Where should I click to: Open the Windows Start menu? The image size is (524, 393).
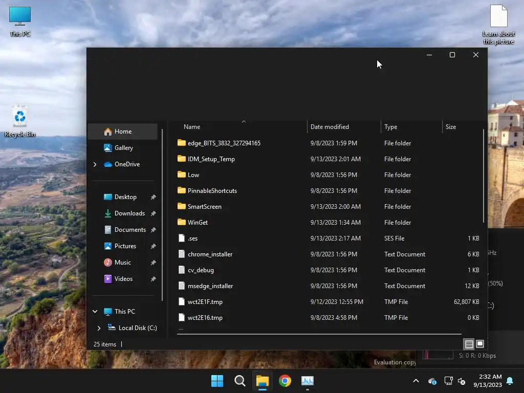pyautogui.click(x=217, y=381)
